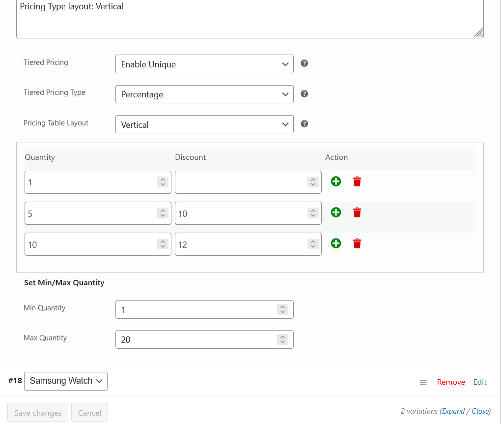Image resolution: width=501 pixels, height=424 pixels.
Task: Open the Samsung Watch variation dropdown
Action: [x=66, y=381]
